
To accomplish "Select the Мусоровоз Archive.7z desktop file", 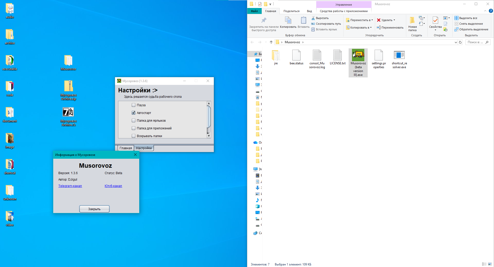I will 68,117.
